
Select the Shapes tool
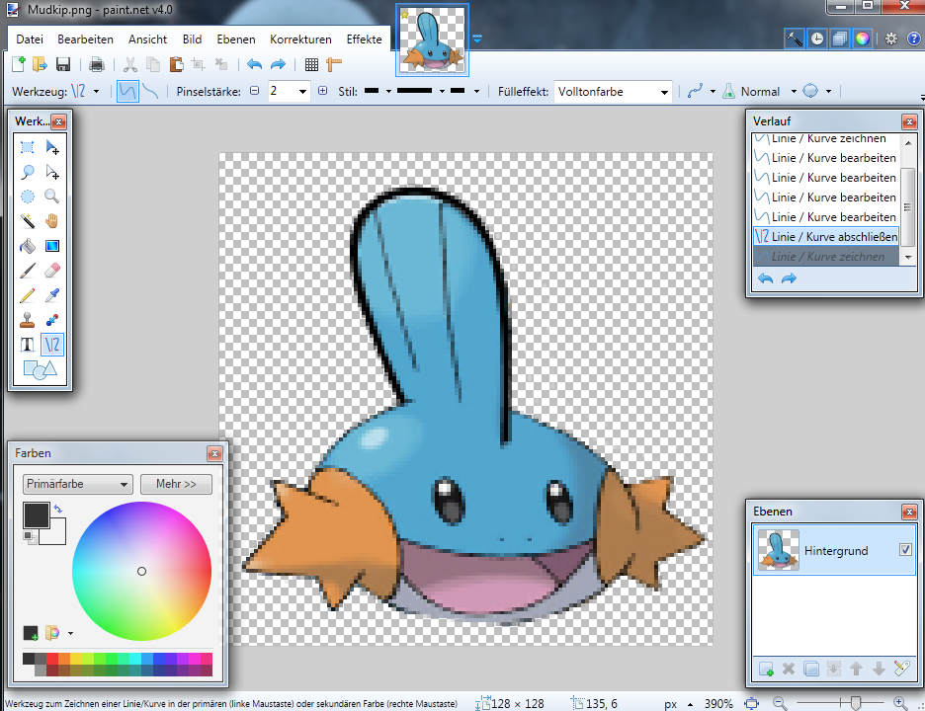(40, 369)
